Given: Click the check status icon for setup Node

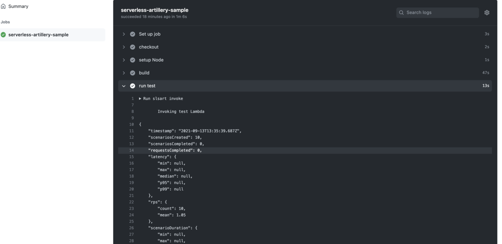Looking at the screenshot, I should [133, 60].
